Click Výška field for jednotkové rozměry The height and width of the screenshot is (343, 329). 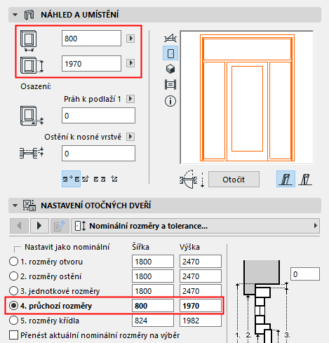pos(201,291)
